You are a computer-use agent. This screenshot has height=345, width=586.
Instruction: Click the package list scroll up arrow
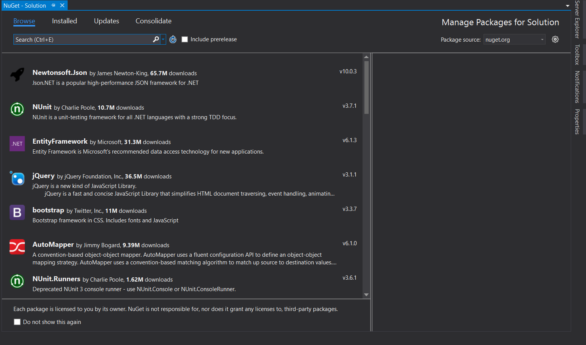366,57
